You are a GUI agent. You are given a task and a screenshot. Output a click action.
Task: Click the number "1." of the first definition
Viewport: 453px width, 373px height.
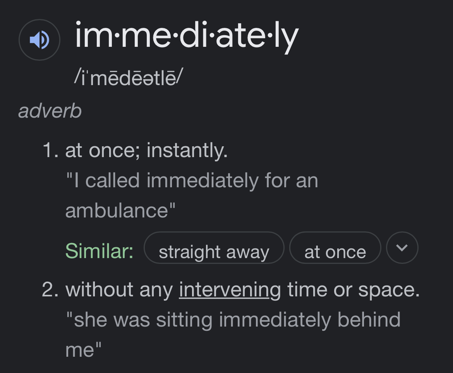(x=50, y=150)
